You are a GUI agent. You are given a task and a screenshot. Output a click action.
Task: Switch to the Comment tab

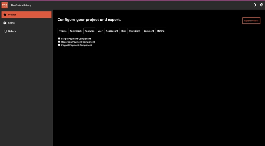tap(149, 31)
